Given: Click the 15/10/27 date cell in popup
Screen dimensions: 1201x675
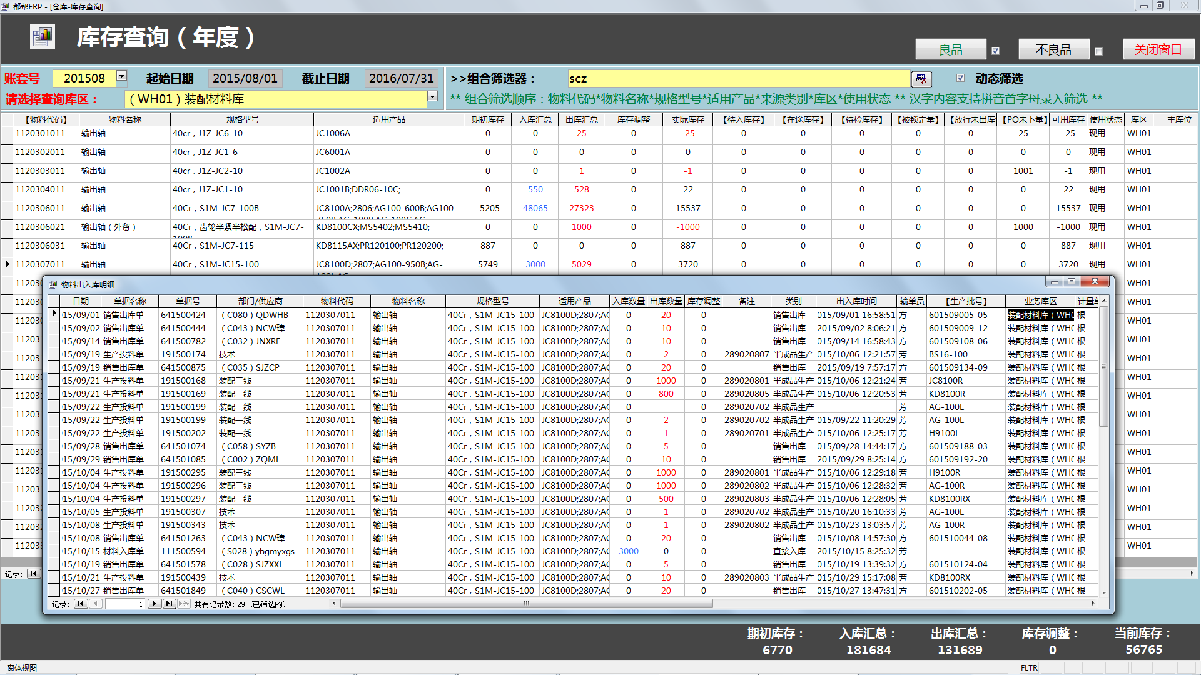Looking at the screenshot, I should pos(81,591).
